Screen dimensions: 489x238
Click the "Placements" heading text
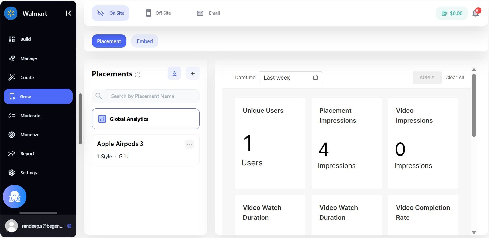point(112,74)
